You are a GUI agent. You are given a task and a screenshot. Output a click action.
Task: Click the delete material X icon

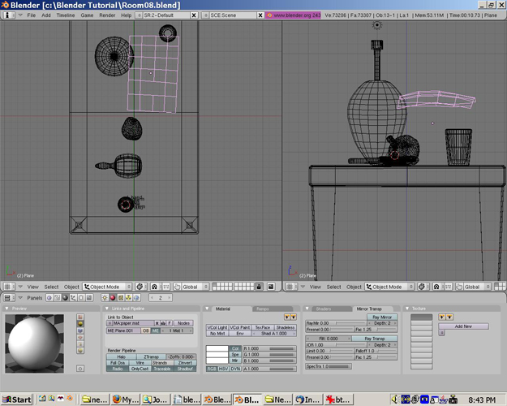tap(157, 323)
